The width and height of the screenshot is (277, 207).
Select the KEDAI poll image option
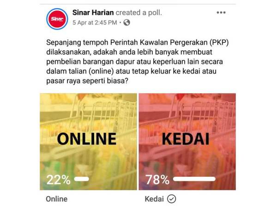click(x=187, y=142)
